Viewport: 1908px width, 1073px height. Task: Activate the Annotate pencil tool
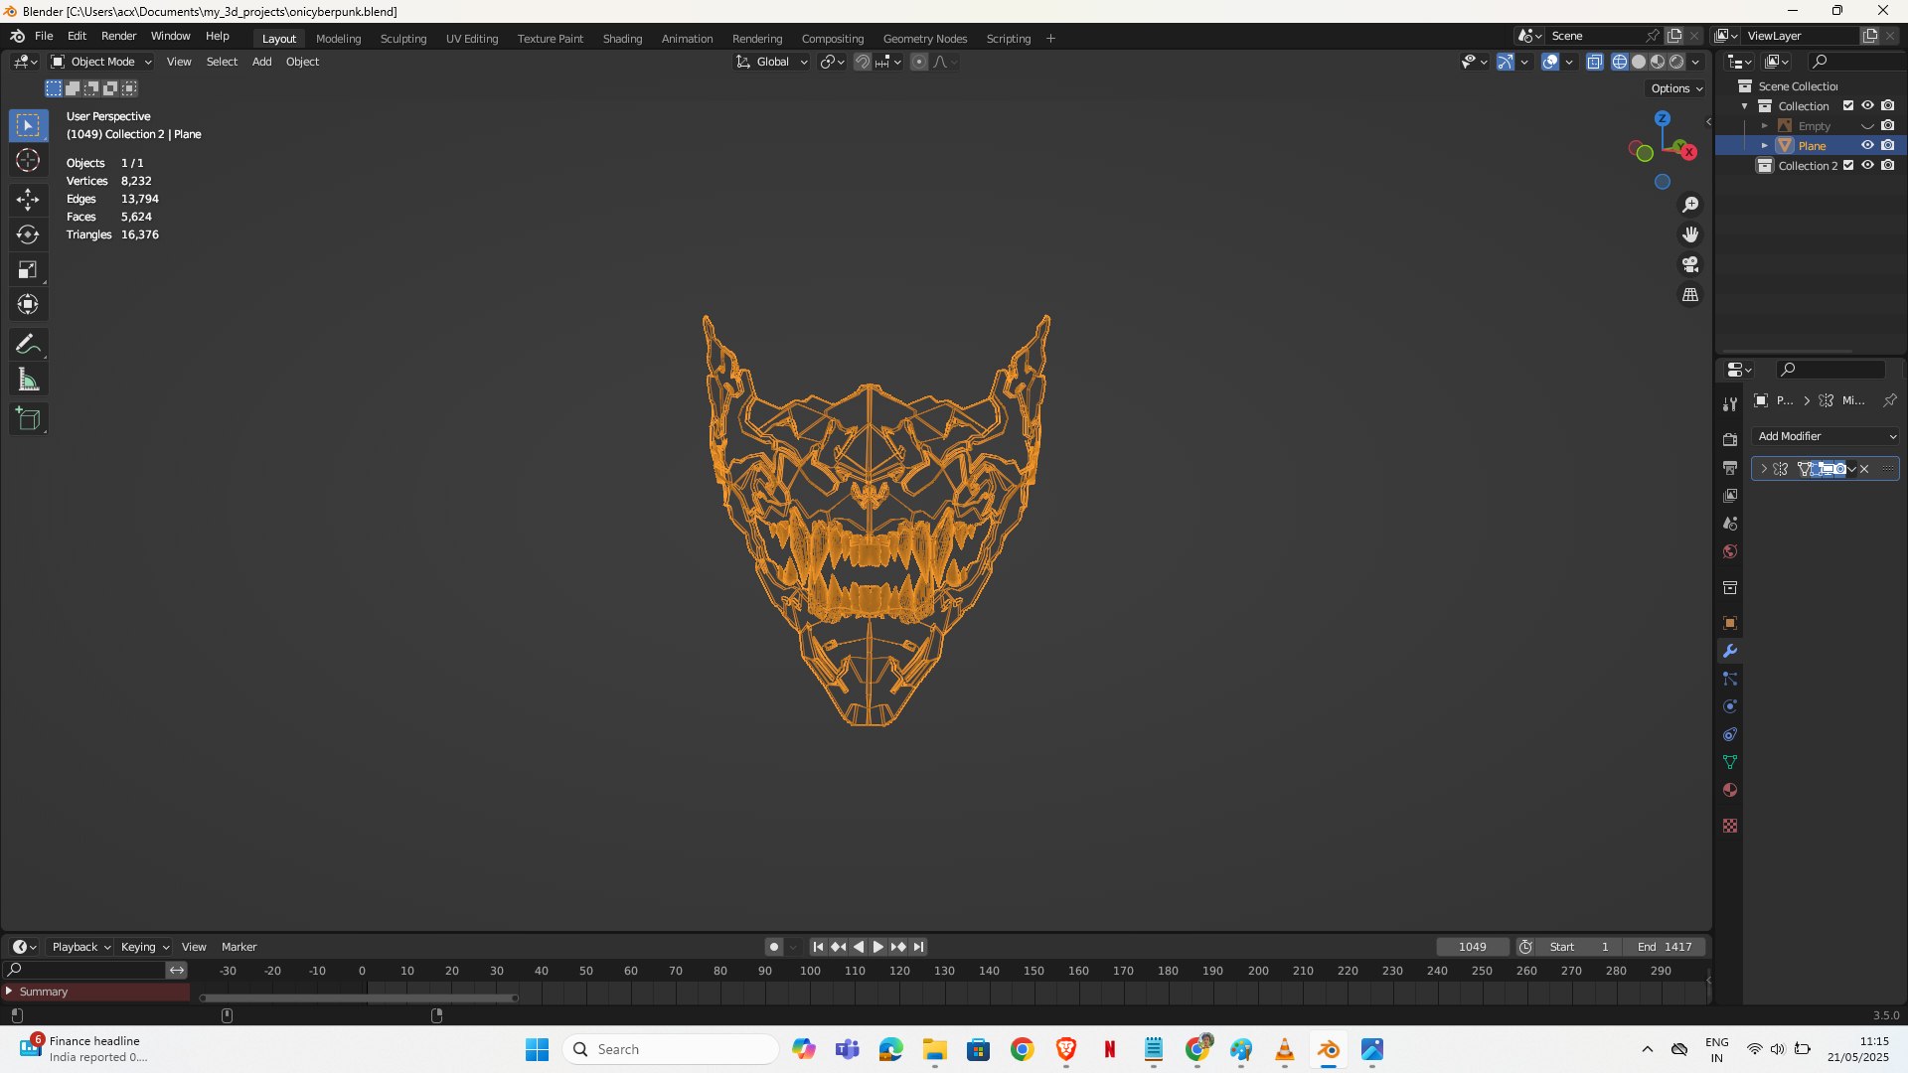pyautogui.click(x=28, y=344)
